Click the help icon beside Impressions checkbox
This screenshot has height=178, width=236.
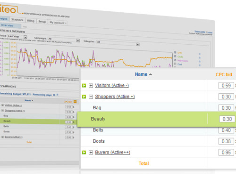200,61
